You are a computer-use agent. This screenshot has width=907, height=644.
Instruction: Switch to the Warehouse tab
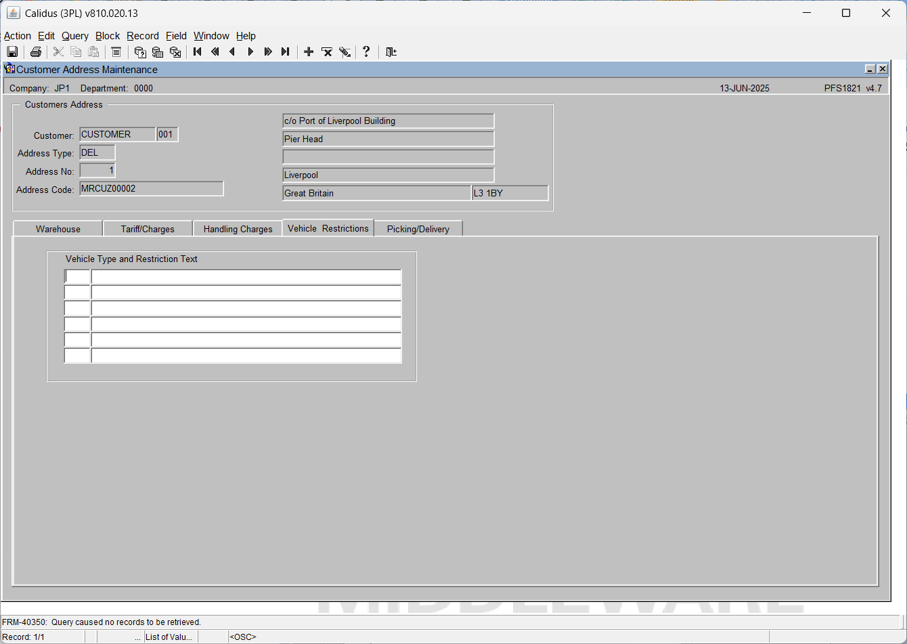pyautogui.click(x=58, y=229)
